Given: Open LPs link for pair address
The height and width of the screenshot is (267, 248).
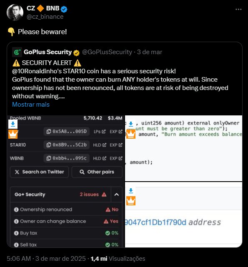Looking at the screenshot, I should [100, 132].
